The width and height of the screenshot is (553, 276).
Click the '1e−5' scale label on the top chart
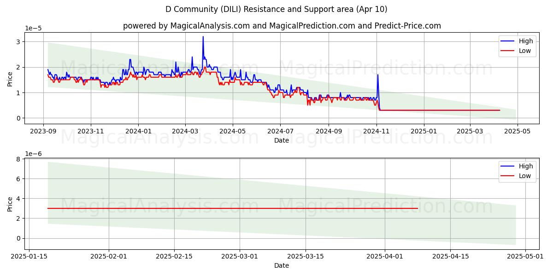[33, 28]
